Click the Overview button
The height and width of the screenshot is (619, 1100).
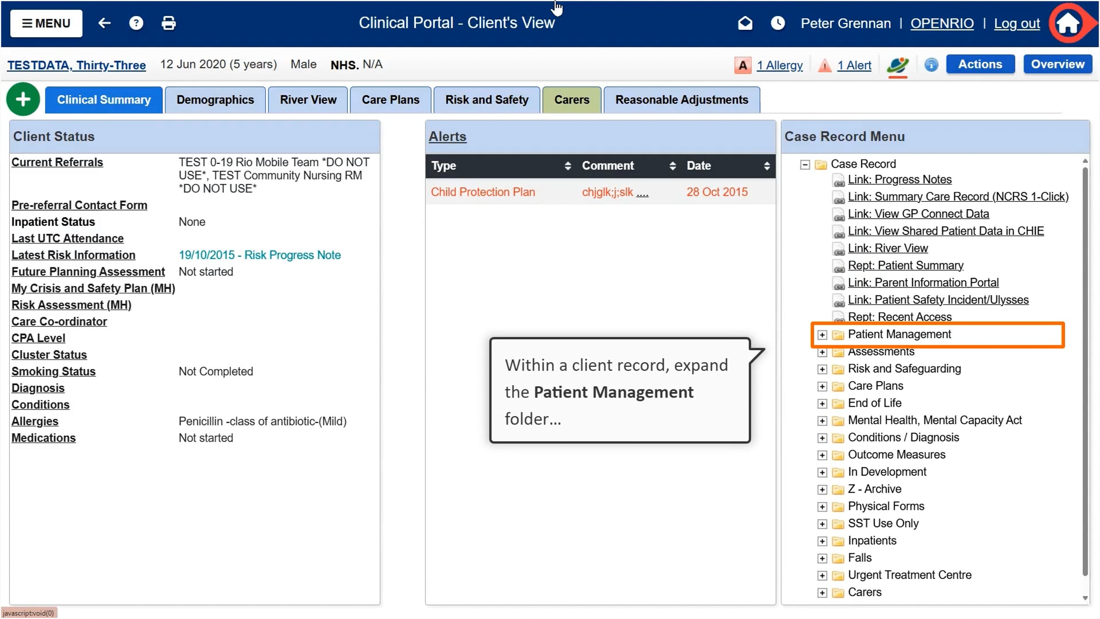(1058, 64)
